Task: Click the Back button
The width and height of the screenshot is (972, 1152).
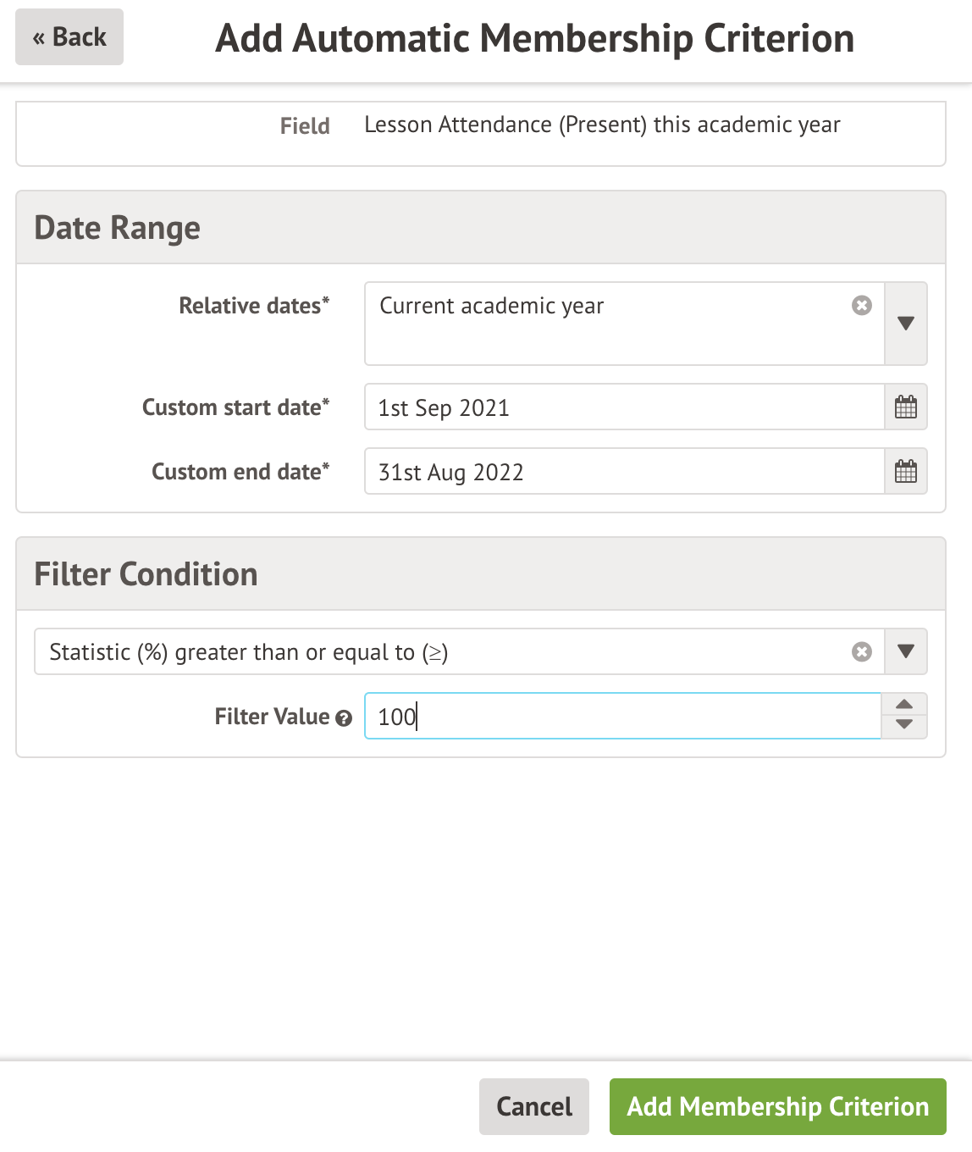Action: click(x=69, y=37)
